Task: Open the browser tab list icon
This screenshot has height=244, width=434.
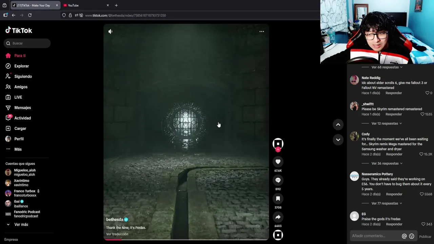Action: pyautogui.click(x=4, y=5)
